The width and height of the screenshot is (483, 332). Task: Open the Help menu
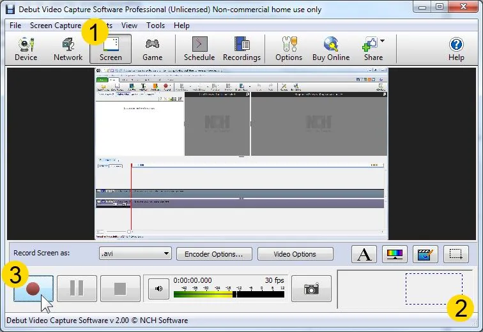[x=181, y=26]
